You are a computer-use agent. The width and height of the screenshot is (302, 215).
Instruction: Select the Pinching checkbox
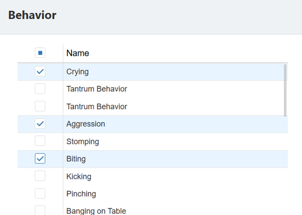40,193
